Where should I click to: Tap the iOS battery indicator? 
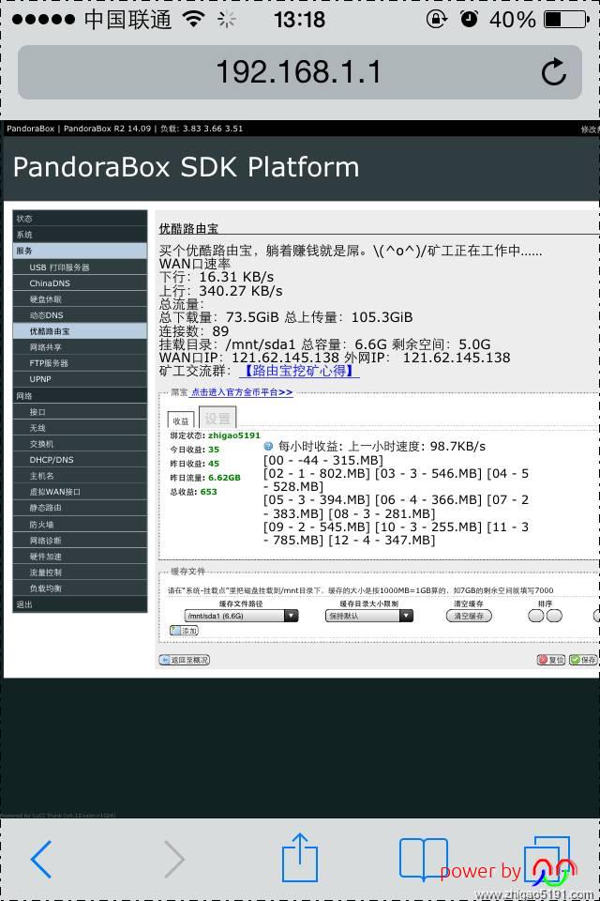(x=567, y=20)
